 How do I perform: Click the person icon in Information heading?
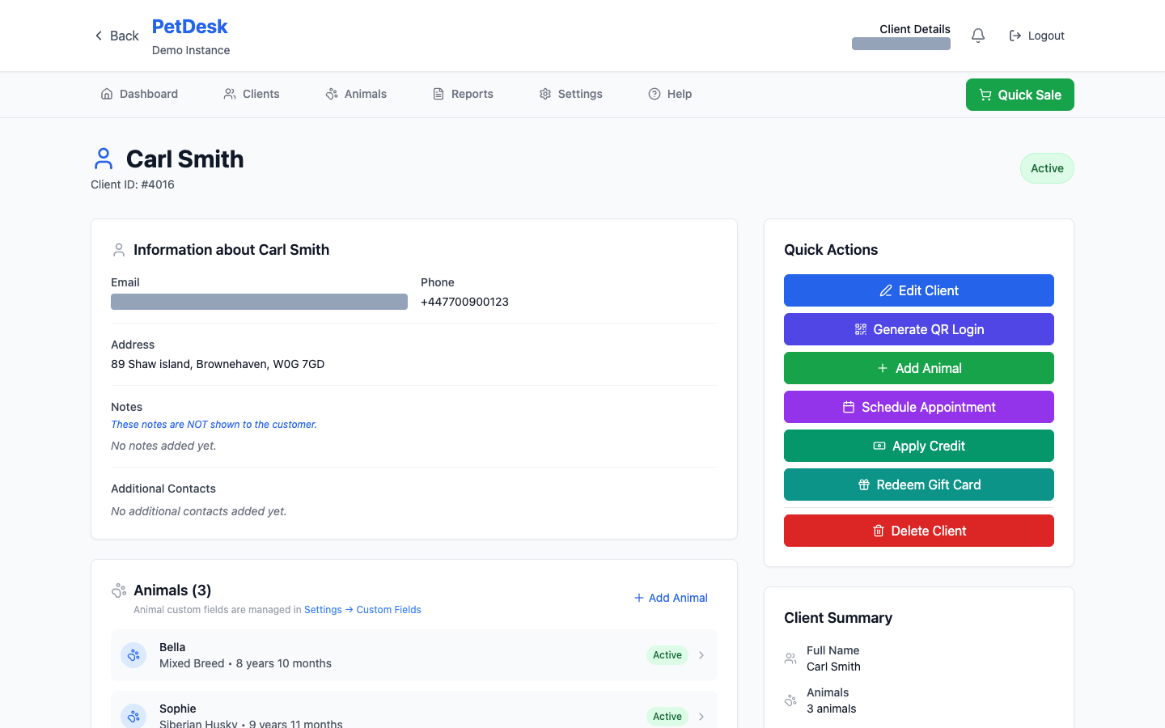click(119, 250)
